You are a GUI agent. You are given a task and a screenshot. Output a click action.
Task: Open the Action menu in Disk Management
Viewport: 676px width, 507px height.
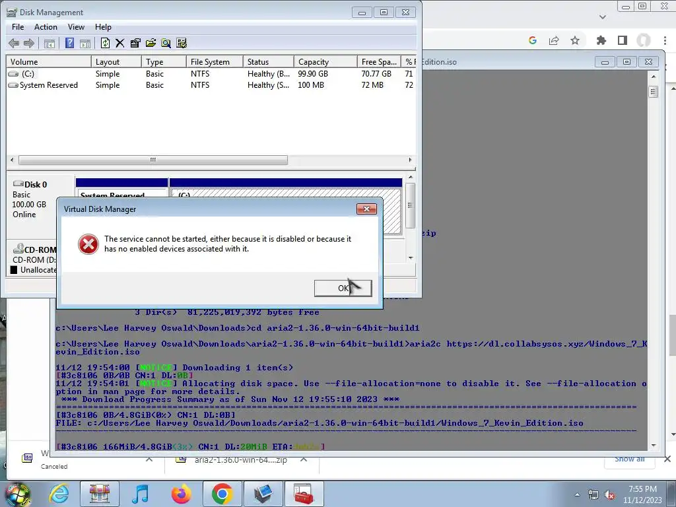[x=46, y=26]
